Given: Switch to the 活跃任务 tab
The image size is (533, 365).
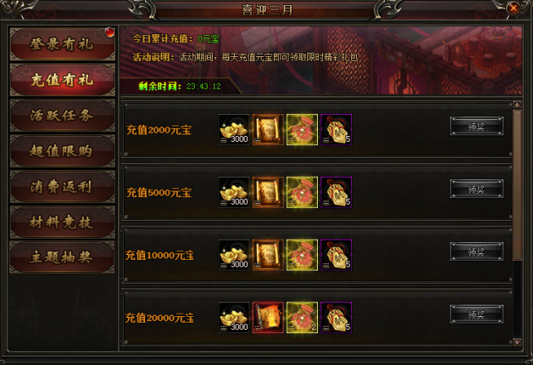Looking at the screenshot, I should [63, 116].
